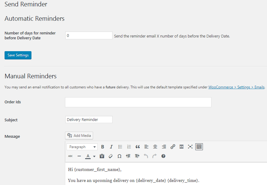
Task: Insert a horizontal line
Action: pyautogui.click(x=79, y=156)
